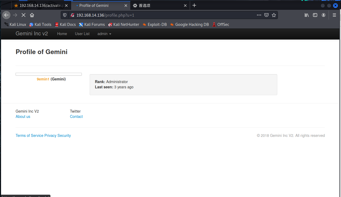Show the Library history and bookmarks icon
Screen dimensions: 341x197
[x=307, y=15]
